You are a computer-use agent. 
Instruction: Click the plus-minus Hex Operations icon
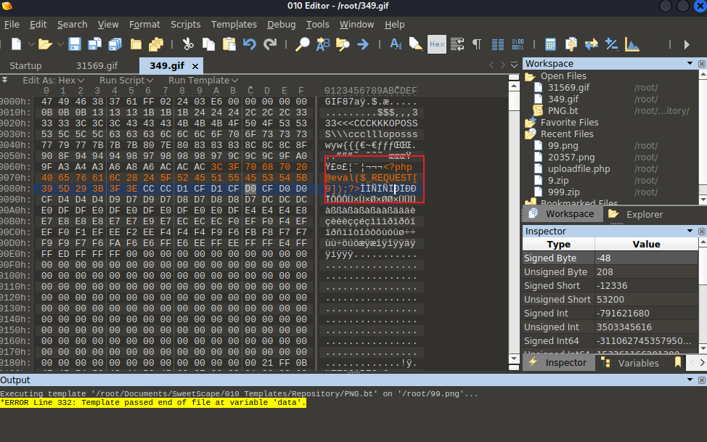click(x=612, y=44)
